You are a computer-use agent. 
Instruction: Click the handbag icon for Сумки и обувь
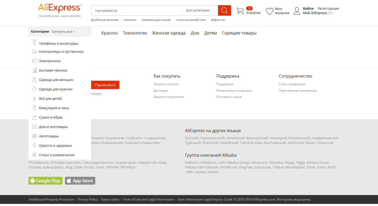point(34,117)
